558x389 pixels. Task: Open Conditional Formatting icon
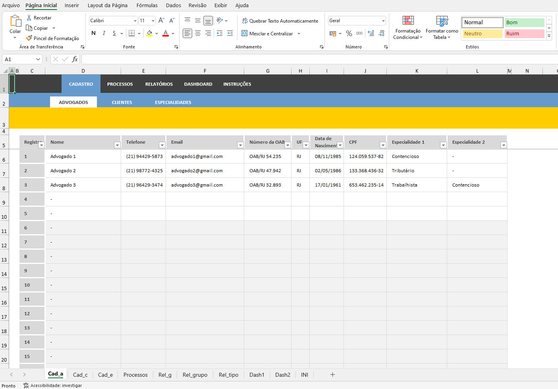408,21
